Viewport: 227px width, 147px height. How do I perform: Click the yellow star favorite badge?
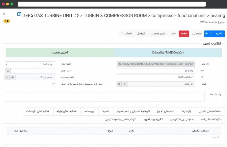[7, 21]
